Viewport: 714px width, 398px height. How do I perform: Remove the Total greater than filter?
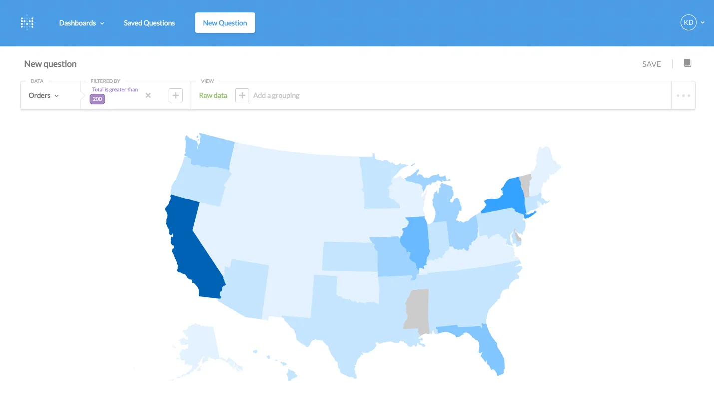(148, 95)
